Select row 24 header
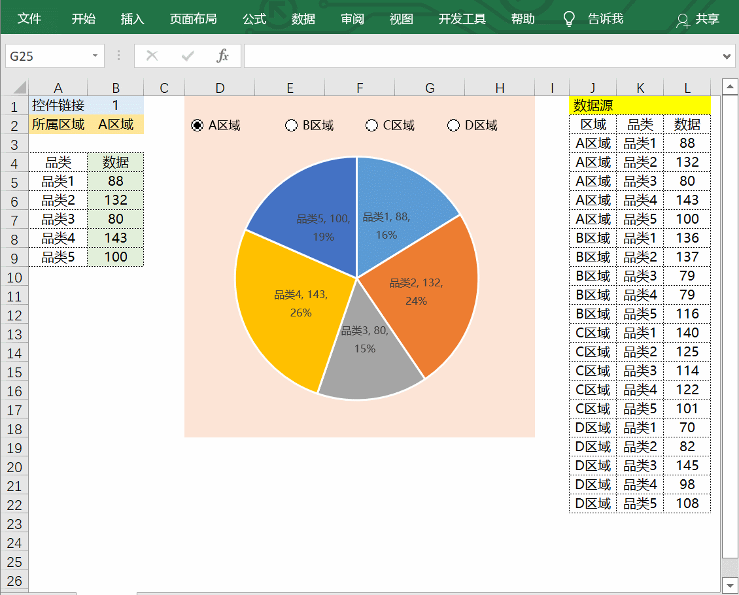Screen dimensions: 739x595 (14, 543)
